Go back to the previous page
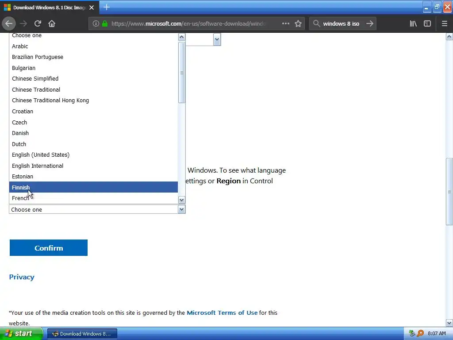 coord(9,23)
